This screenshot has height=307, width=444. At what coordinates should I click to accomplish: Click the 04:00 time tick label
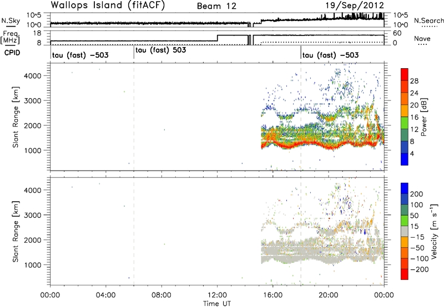point(105,295)
